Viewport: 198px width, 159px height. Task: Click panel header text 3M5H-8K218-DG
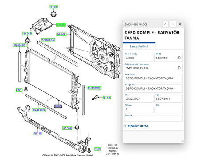coord(136,24)
